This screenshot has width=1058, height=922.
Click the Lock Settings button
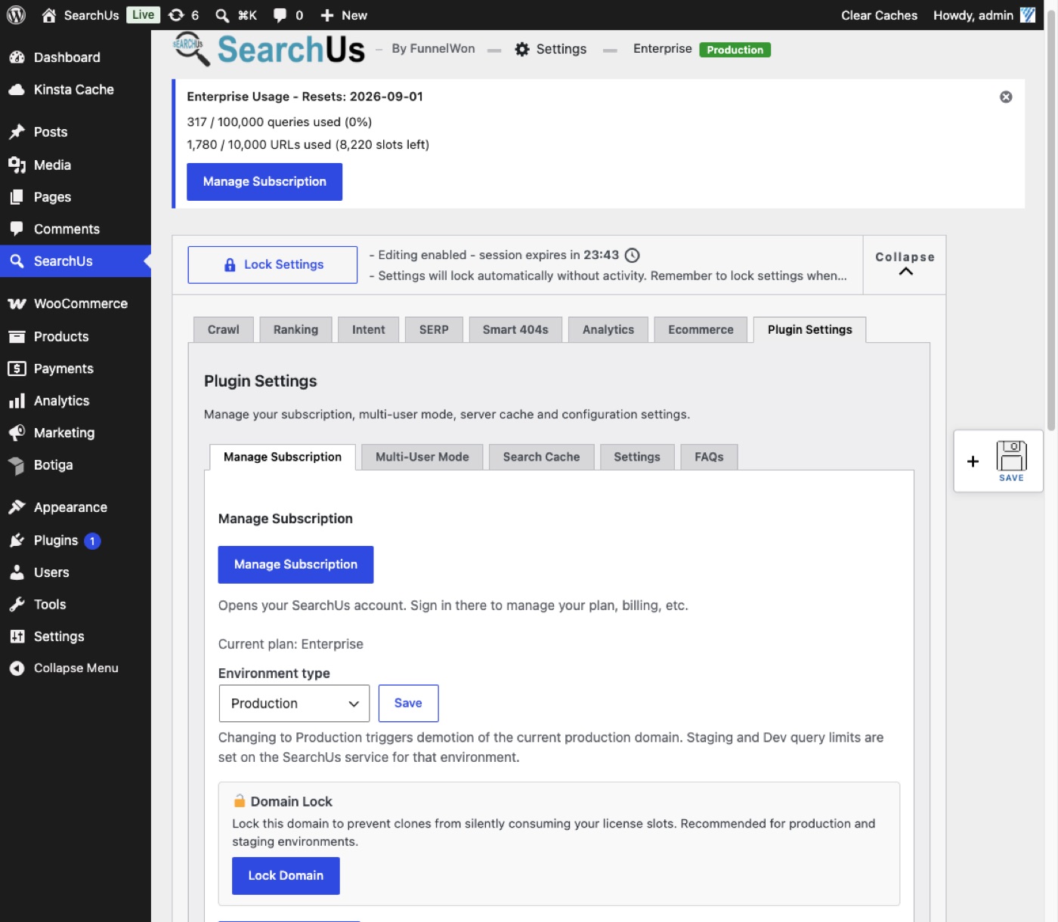pos(273,265)
